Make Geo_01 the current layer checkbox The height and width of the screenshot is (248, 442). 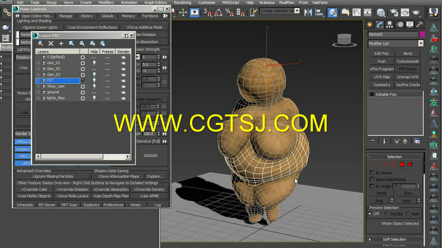82,63
